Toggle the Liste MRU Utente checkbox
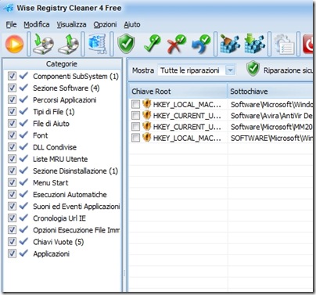Viewport: 316px width, 295px height. 12,159
